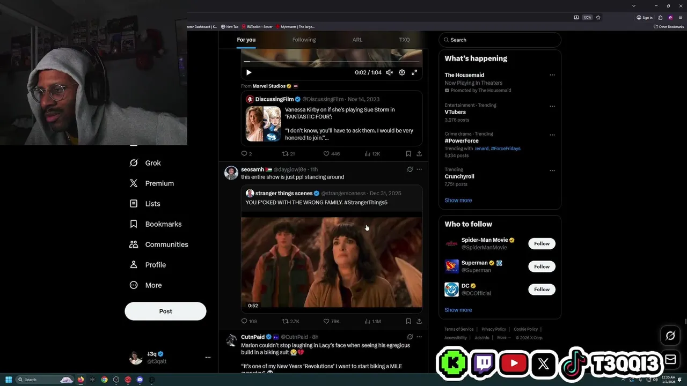Open more options on CutnPaid's post
This screenshot has width=687, height=386.
419,337
